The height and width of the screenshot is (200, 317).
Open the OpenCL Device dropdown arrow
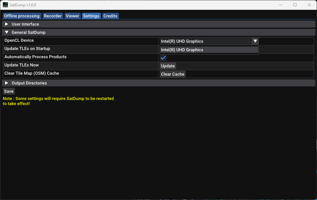[x=255, y=41]
